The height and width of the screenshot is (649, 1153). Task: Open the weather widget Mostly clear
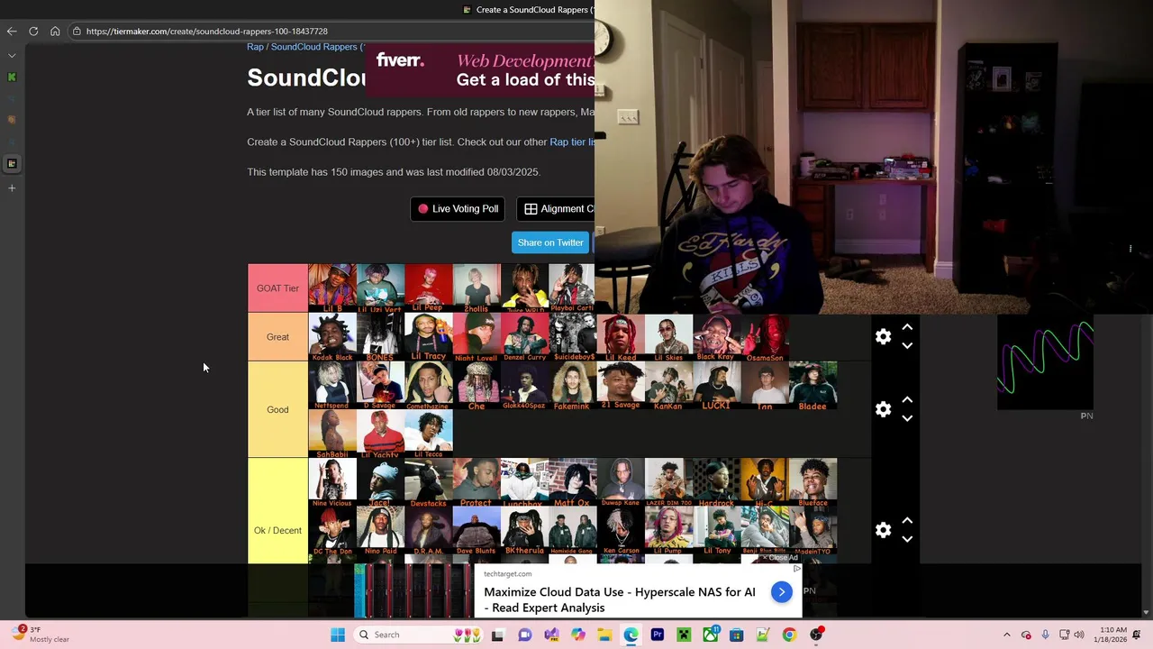(40, 635)
